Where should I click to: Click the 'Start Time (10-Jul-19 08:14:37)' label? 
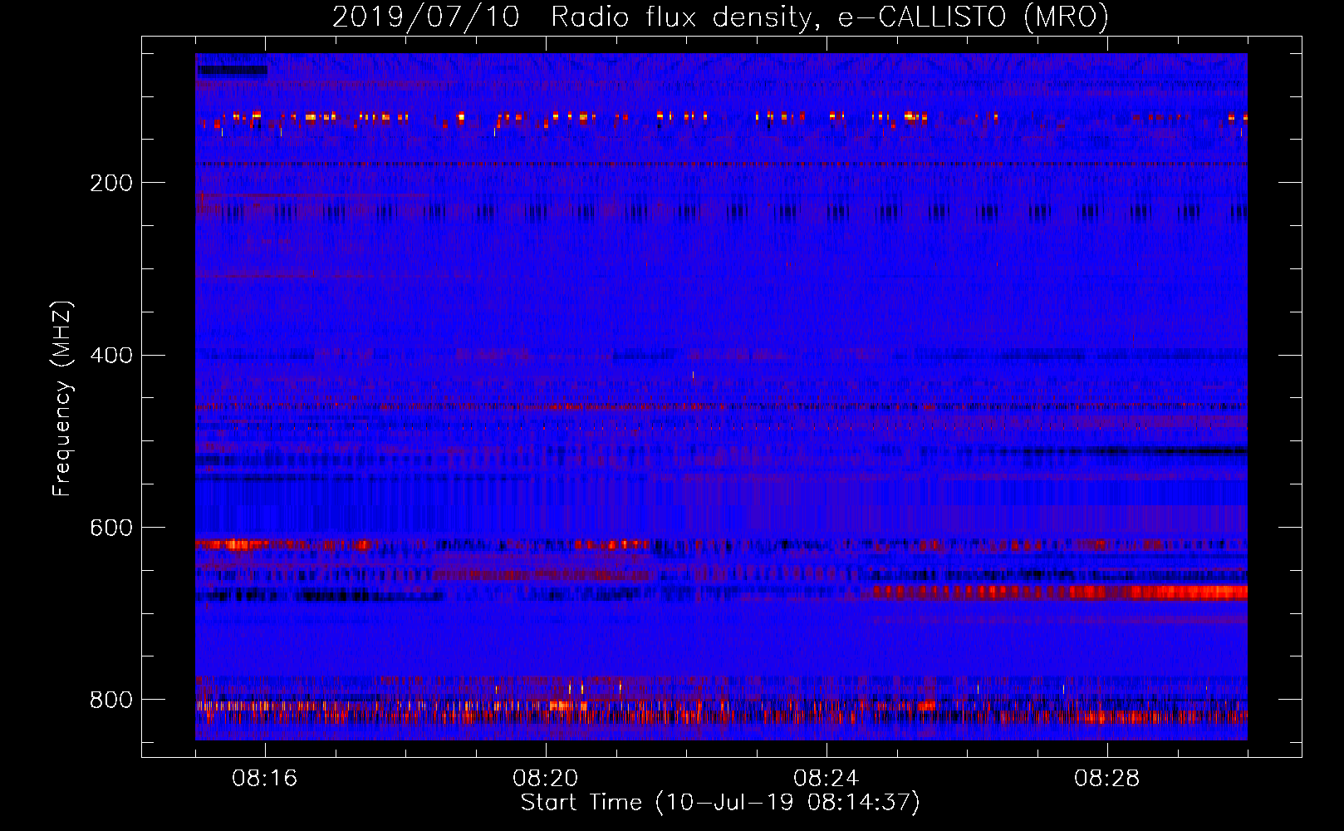tap(720, 803)
